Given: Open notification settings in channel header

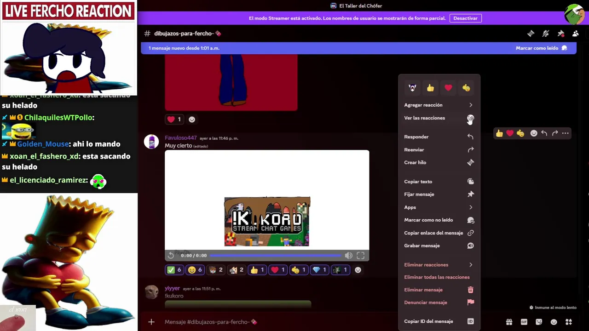Looking at the screenshot, I should pos(546,34).
